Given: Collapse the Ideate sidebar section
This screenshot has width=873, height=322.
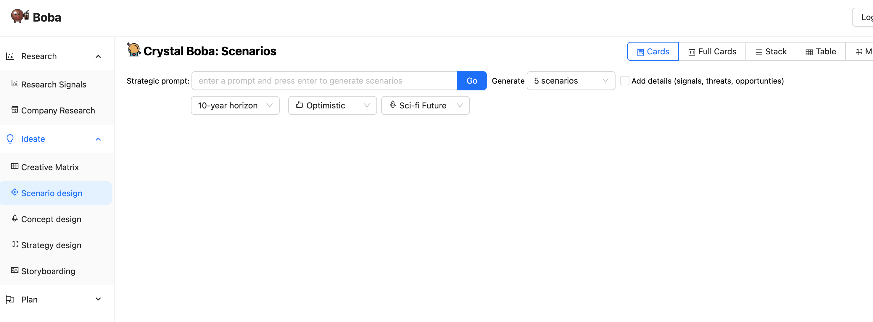Looking at the screenshot, I should pyautogui.click(x=98, y=139).
